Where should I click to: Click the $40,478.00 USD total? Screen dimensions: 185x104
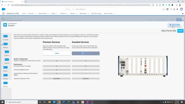coord(169,31)
